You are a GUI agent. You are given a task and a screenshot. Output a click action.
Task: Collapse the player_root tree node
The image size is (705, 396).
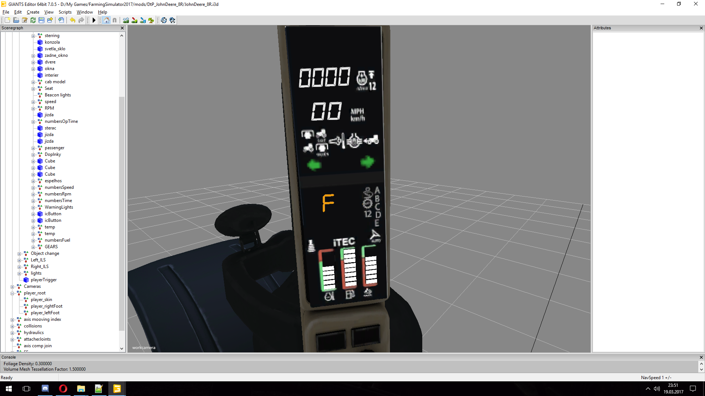point(12,293)
